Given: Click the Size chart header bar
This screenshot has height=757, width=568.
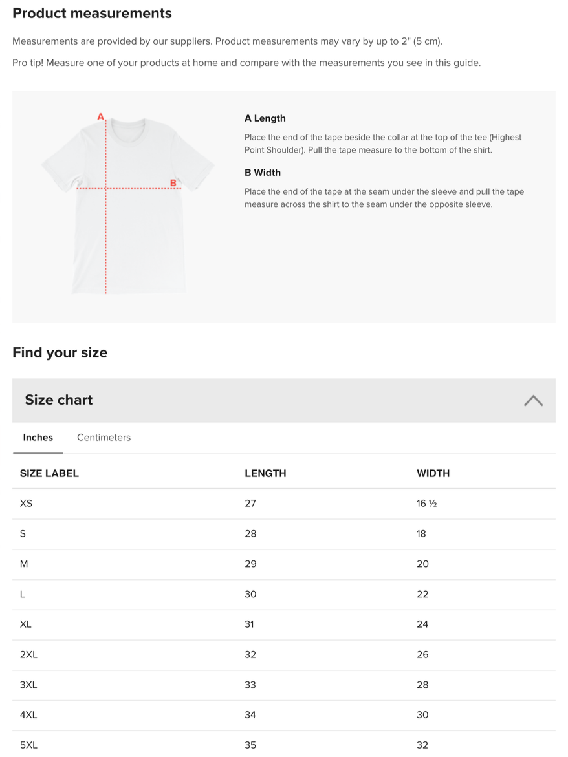Looking at the screenshot, I should coord(284,400).
